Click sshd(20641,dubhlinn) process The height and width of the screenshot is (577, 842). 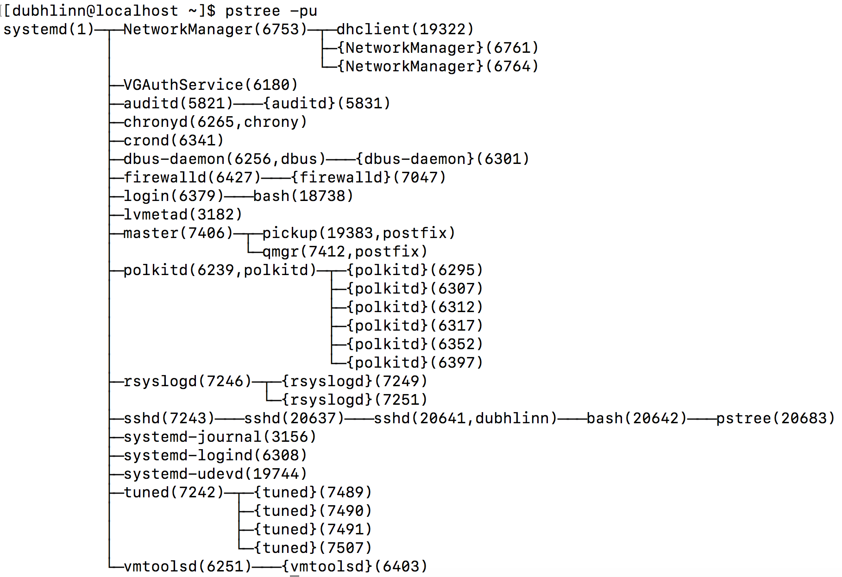(x=465, y=418)
